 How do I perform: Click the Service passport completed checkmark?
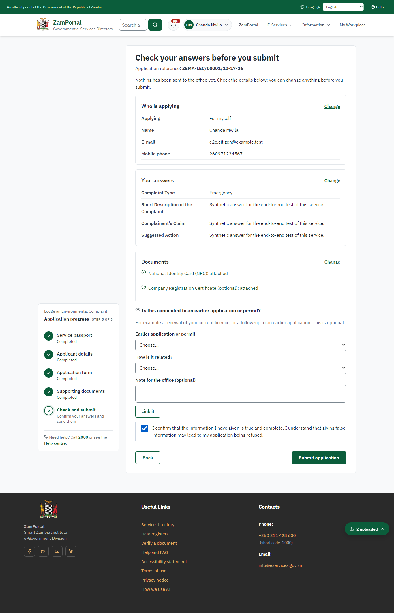coord(49,336)
